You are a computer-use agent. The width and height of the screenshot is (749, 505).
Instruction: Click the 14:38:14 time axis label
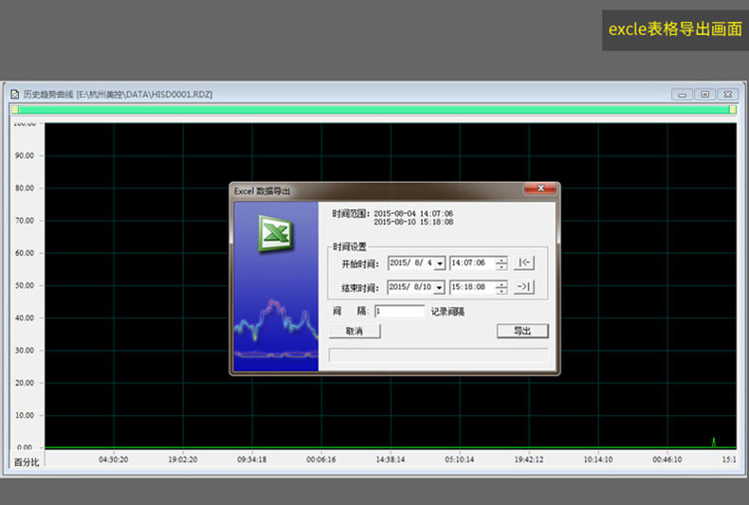point(391,460)
